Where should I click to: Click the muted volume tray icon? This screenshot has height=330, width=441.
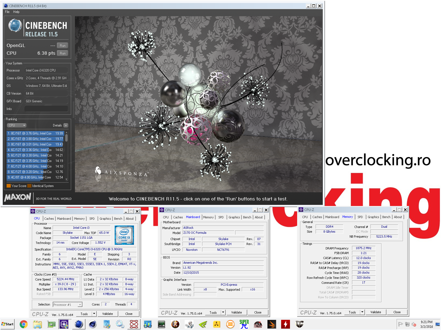[414, 324]
